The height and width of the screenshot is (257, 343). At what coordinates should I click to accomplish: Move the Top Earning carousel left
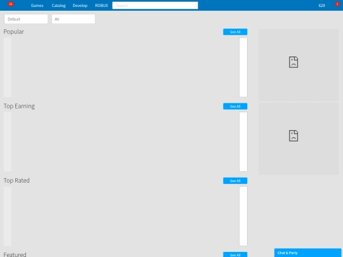pos(8,142)
